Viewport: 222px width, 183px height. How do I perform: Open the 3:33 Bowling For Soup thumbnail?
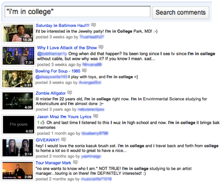[17, 79]
